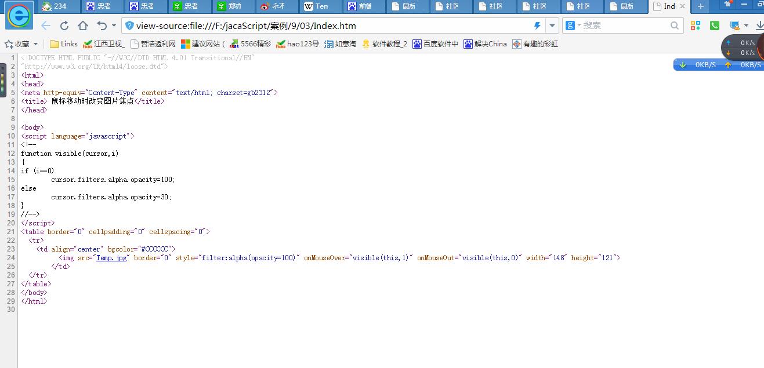Open a new tab with plus button
764x368 pixels.
pos(701,6)
